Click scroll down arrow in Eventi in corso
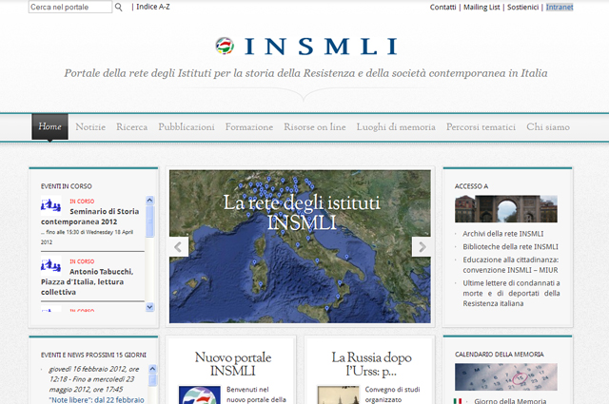This screenshot has height=404, width=609. (x=150, y=307)
